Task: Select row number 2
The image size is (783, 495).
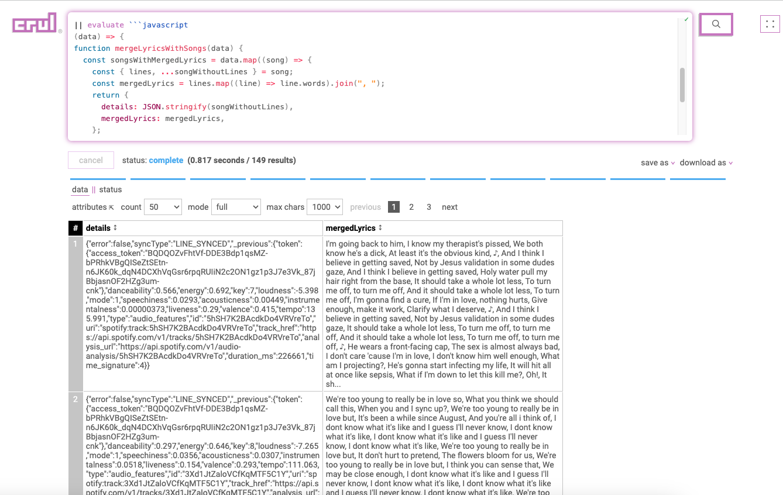Action: pos(75,443)
